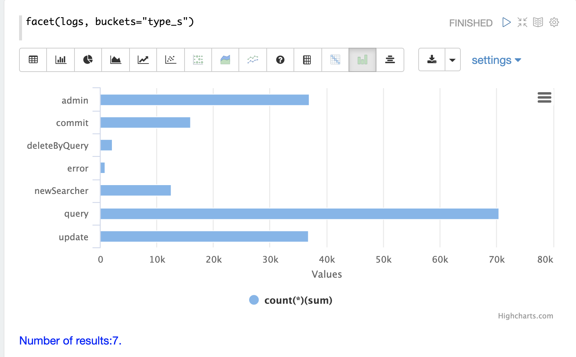The image size is (576, 357).
Task: Select the bar chart visualization icon
Action: pyautogui.click(x=61, y=59)
